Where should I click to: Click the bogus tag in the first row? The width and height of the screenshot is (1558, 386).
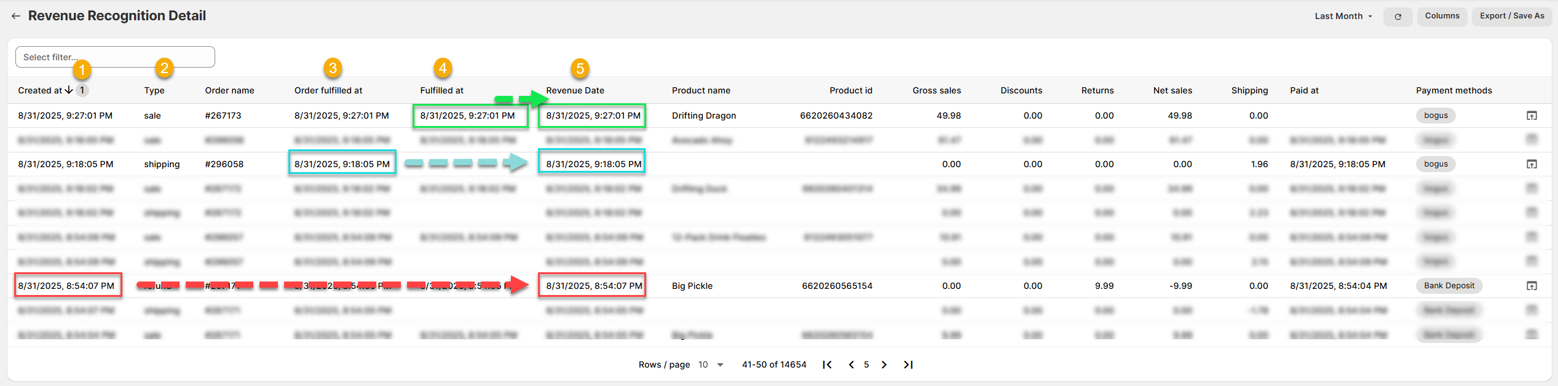point(1436,116)
